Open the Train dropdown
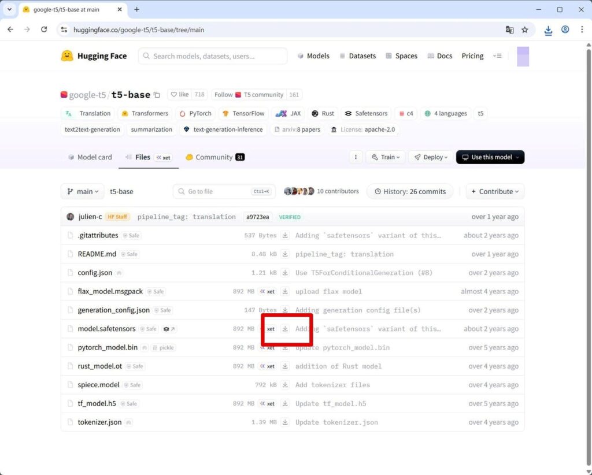Viewport: 592px width, 475px height. [x=386, y=157]
